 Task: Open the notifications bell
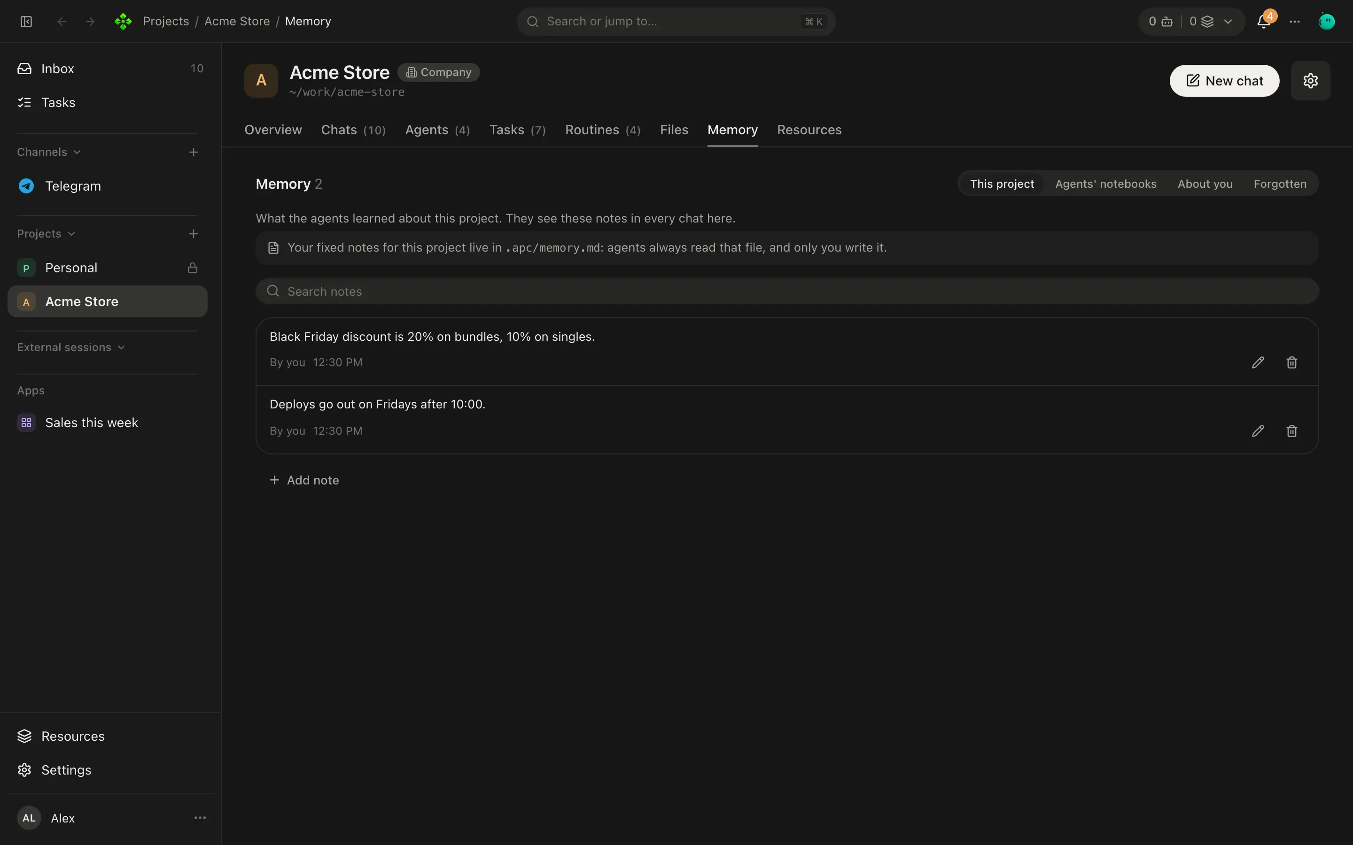1264,21
